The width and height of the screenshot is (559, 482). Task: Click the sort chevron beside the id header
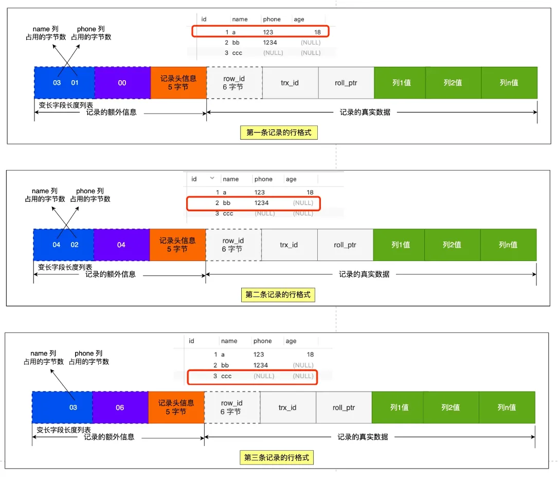pos(212,178)
